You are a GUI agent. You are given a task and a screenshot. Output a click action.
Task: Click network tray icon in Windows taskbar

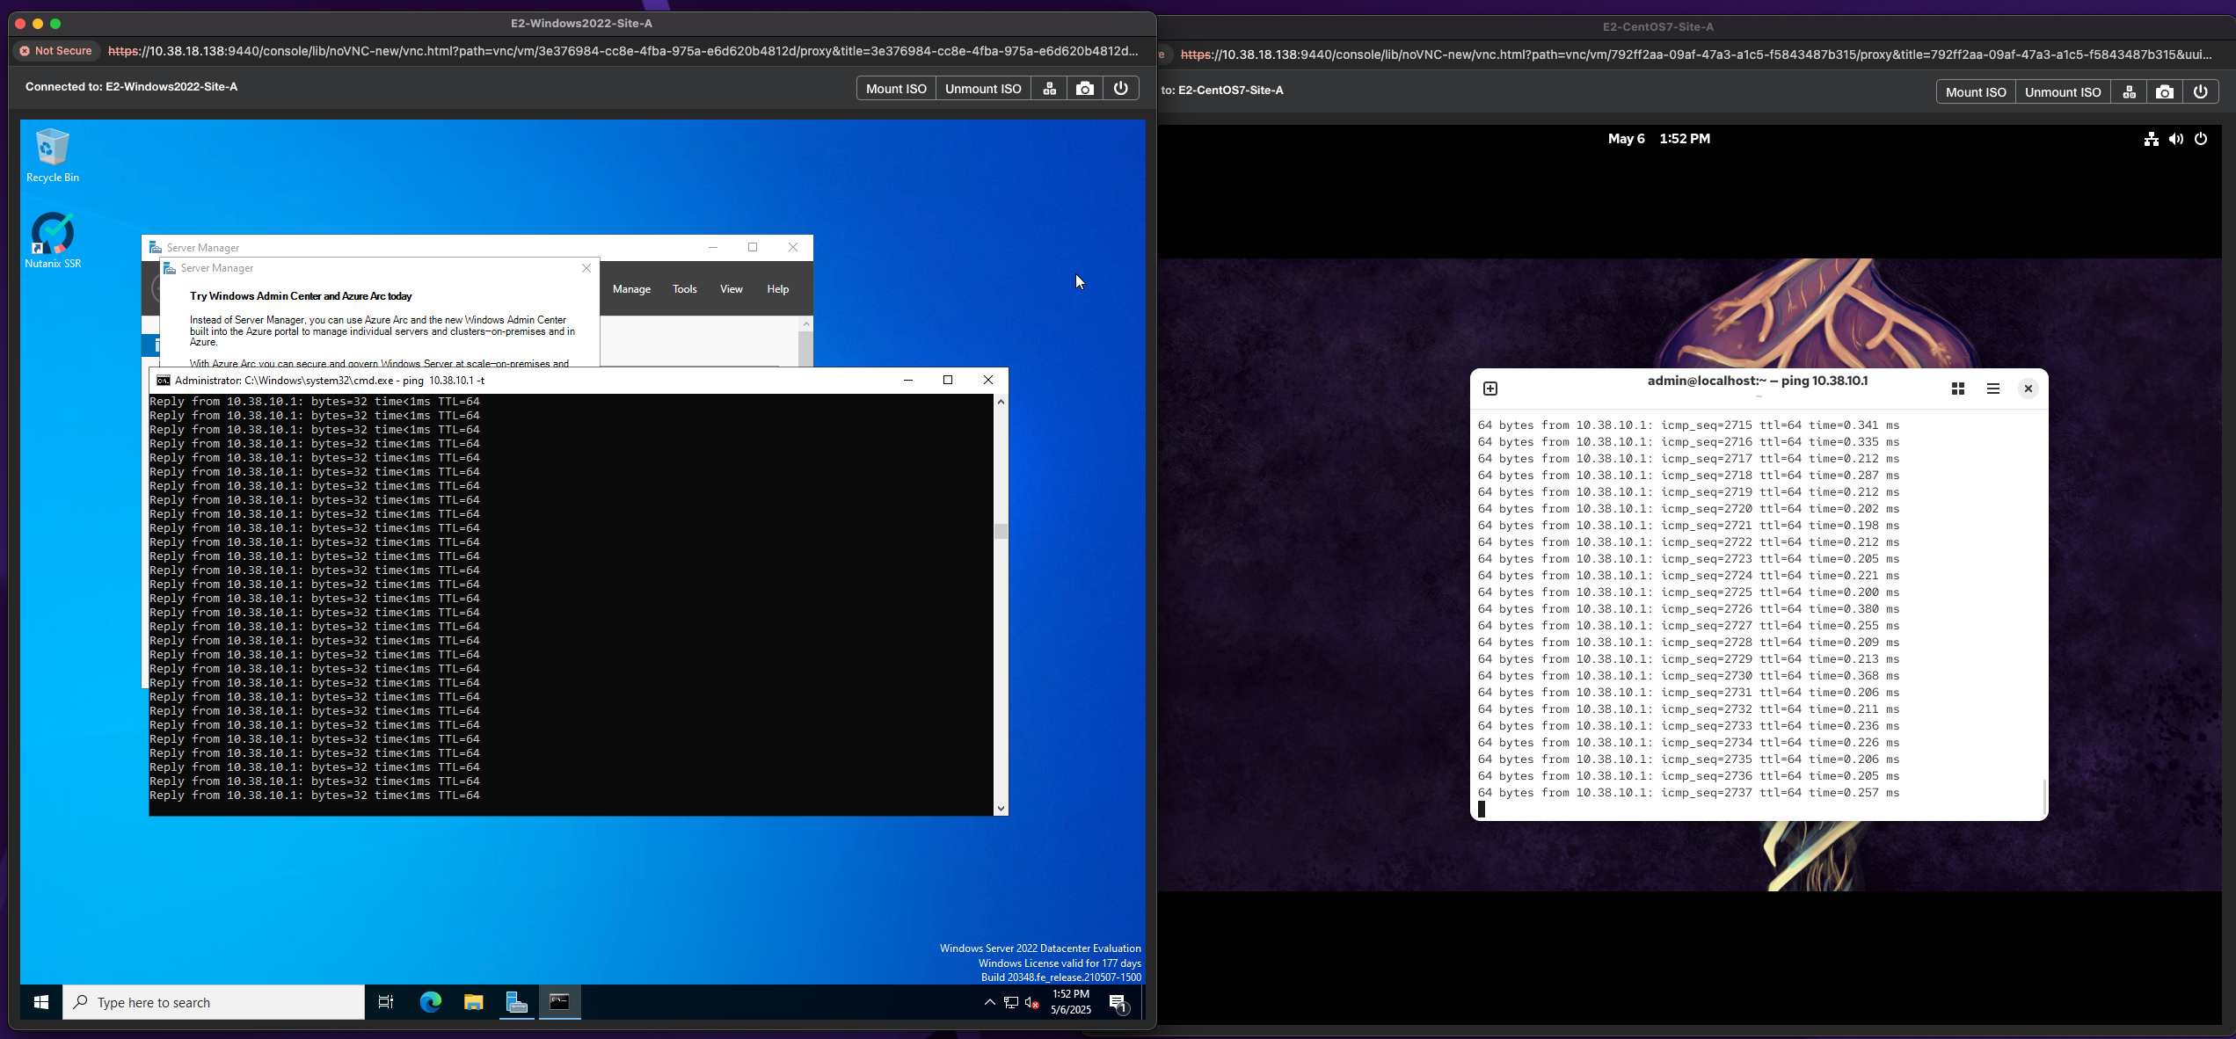click(x=1011, y=1003)
